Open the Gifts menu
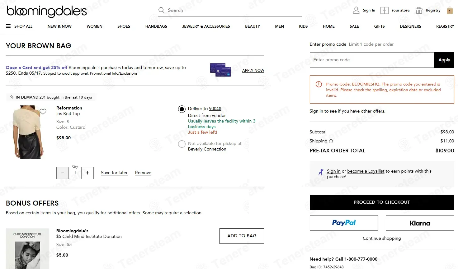458x269 pixels. [379, 26]
